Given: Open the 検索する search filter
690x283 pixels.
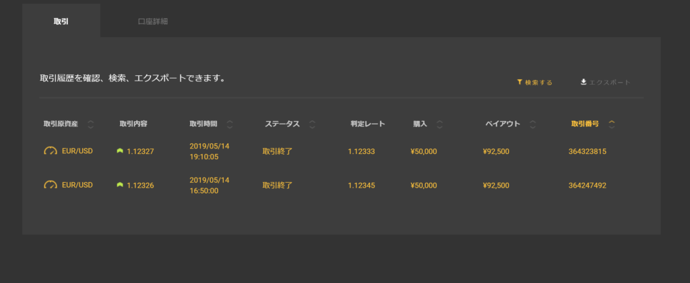Looking at the screenshot, I should pos(534,83).
